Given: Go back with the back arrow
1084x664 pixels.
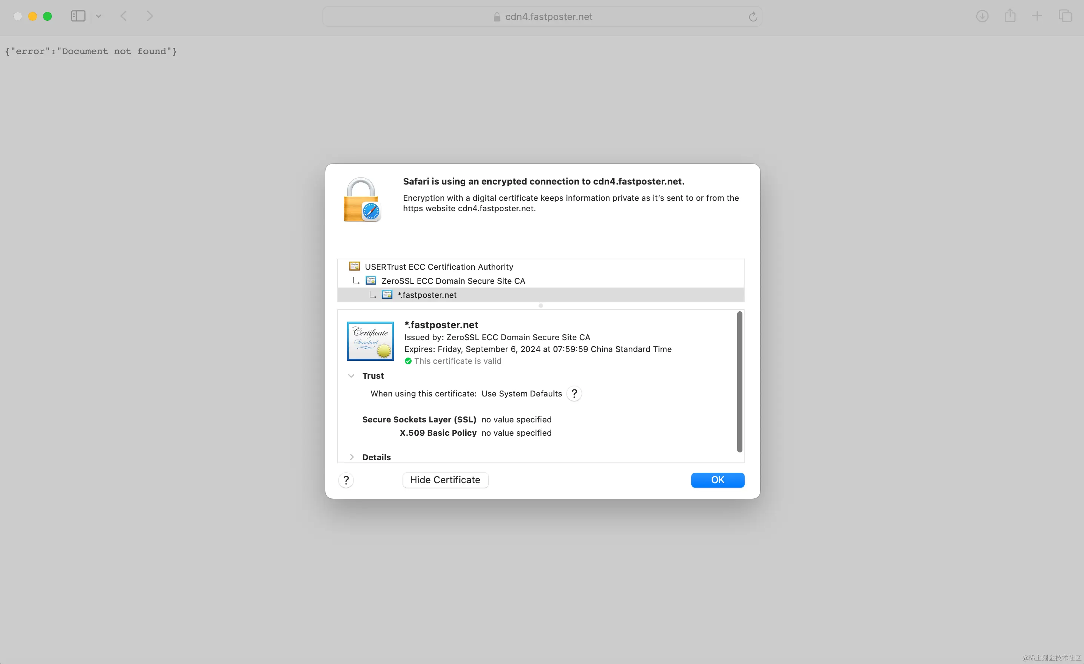Looking at the screenshot, I should (x=124, y=16).
